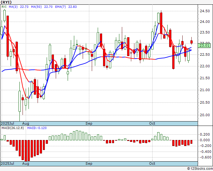The width and height of the screenshot is (213, 171).
Task: Click the 2025Jul label on MACD axis
Action: (x=8, y=163)
